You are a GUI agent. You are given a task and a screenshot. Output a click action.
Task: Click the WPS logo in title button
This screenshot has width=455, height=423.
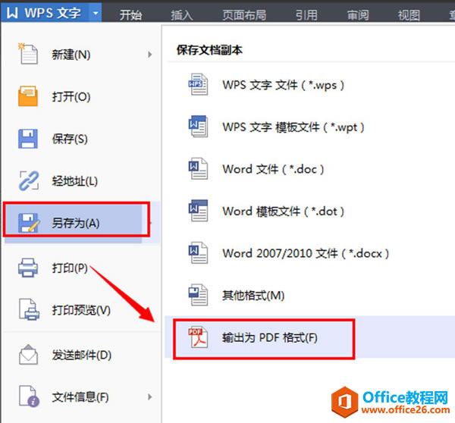pos(12,13)
